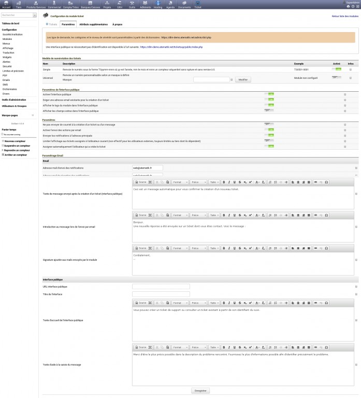Click the 'Titre de l'interface' input field
This screenshot has width=361, height=398.
(161, 294)
